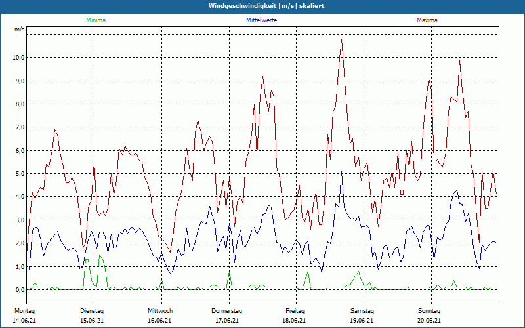Click the '15.06.21' date label
The height and width of the screenshot is (328, 525).
92,321
